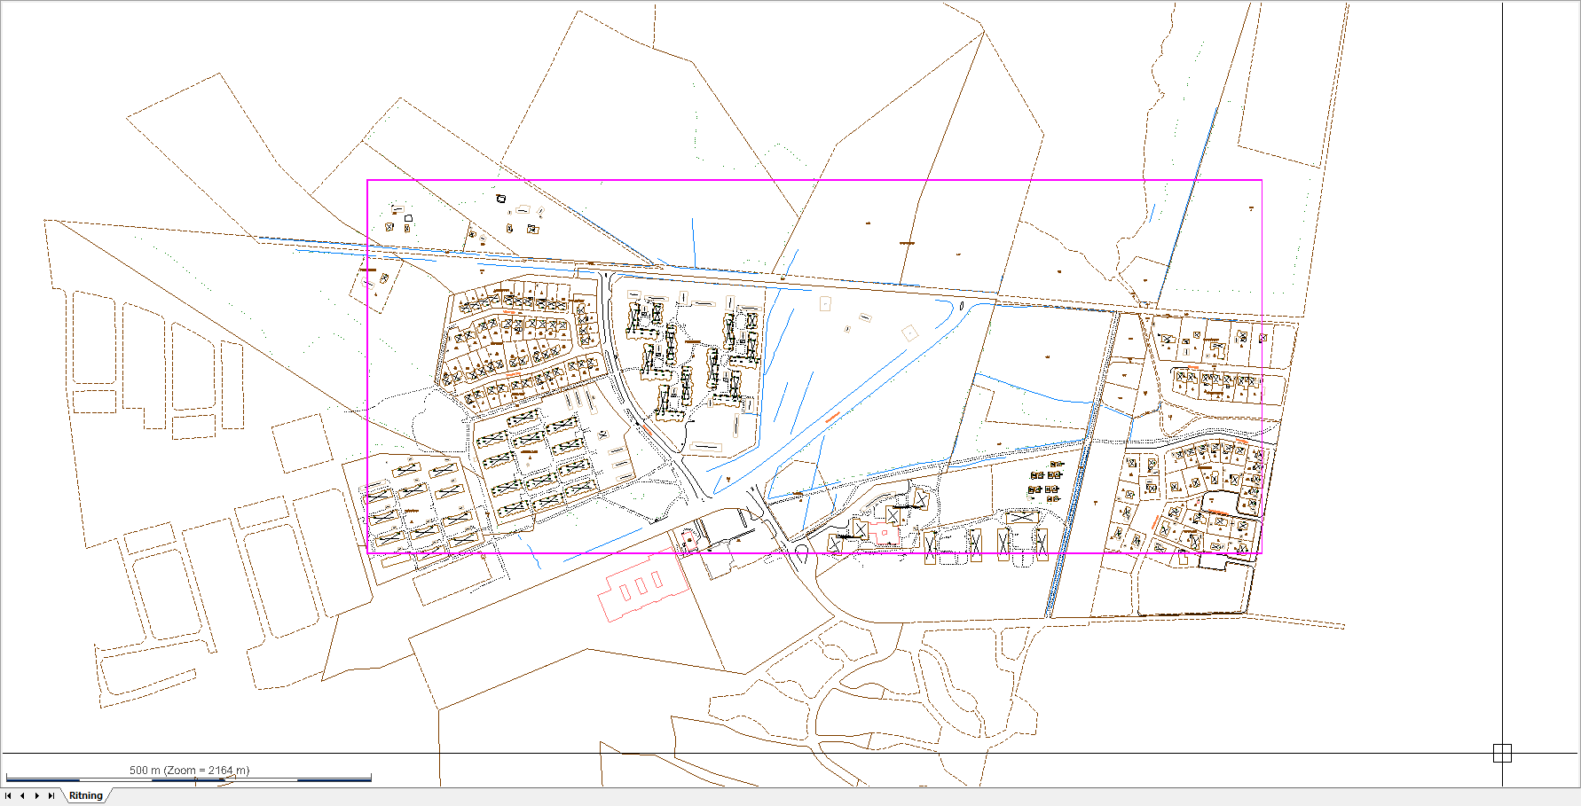The width and height of the screenshot is (1581, 806).
Task: Pick the top-left corner of the magenta frame
Action: (367, 181)
